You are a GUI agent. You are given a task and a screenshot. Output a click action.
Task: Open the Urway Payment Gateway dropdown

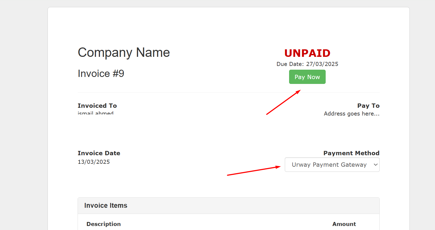(332, 165)
